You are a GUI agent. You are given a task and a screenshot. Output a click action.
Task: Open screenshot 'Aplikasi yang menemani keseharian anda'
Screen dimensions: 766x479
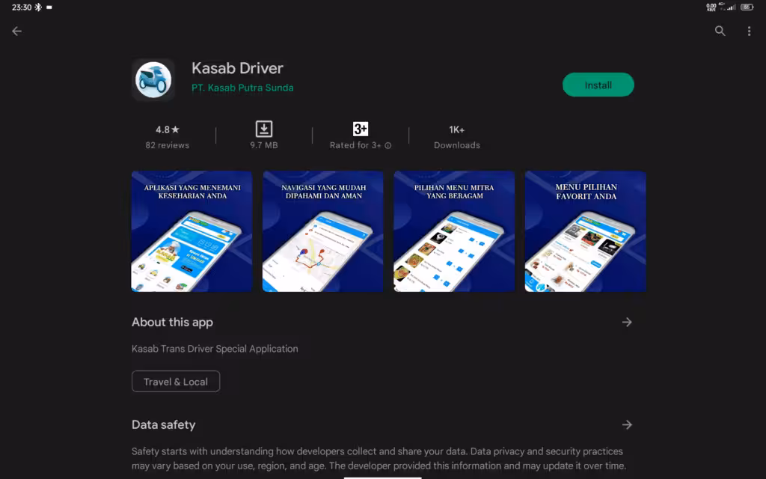point(191,231)
